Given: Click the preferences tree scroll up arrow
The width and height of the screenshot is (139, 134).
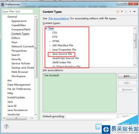Looking at the screenshot, I should pos(36,17).
